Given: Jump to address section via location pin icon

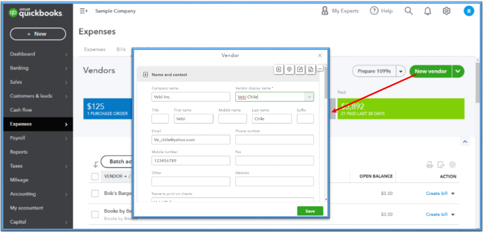Looking at the screenshot, I should [x=289, y=69].
